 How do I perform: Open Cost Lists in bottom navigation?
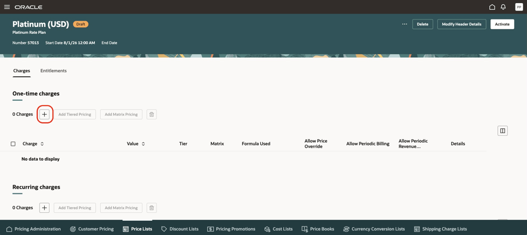[279, 229]
